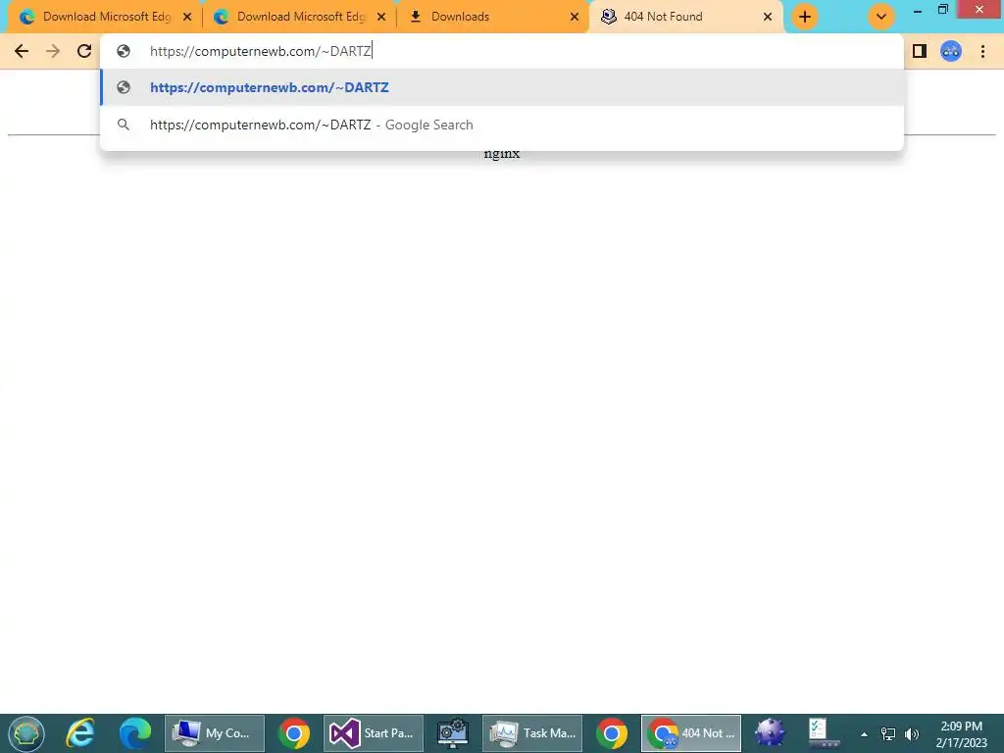The width and height of the screenshot is (1004, 753).
Task: Close the 404 Not Found tab
Action: pyautogui.click(x=768, y=17)
